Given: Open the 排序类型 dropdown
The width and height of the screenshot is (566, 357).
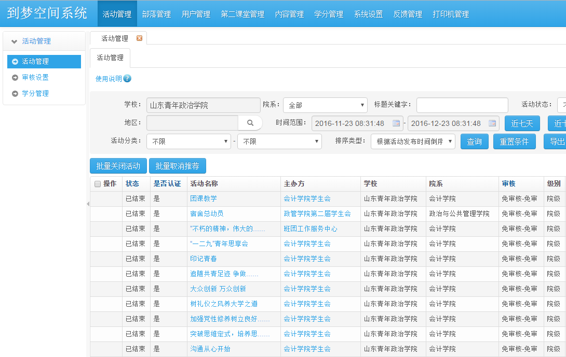Looking at the screenshot, I should tap(413, 141).
